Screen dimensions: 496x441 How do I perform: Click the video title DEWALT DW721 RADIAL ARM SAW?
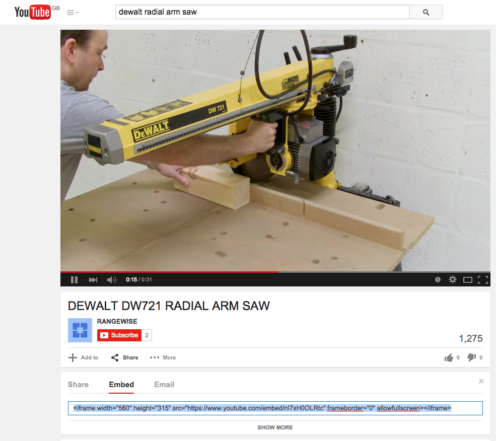[x=169, y=306]
